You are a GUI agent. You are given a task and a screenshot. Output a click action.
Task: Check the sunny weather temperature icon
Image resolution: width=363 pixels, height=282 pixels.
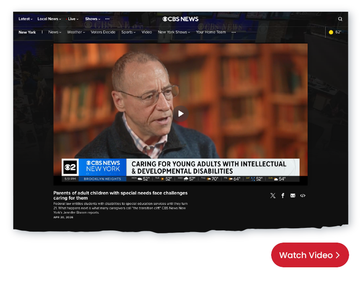point(335,32)
